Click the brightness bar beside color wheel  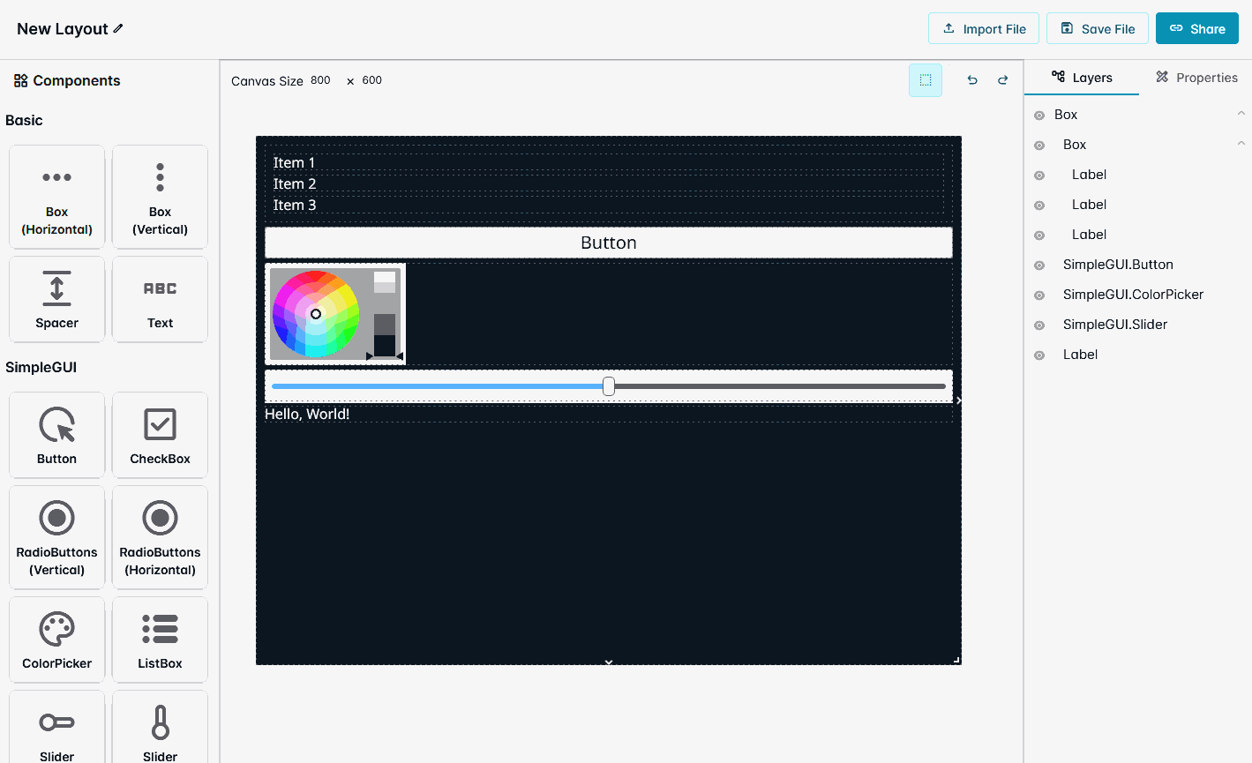pyautogui.click(x=385, y=314)
